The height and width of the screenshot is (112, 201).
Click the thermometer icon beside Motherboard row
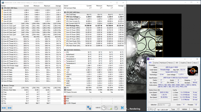(x=65, y=54)
